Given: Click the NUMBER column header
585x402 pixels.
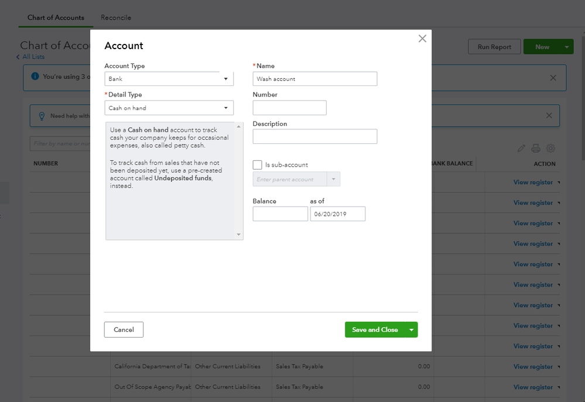Looking at the screenshot, I should click(x=46, y=163).
